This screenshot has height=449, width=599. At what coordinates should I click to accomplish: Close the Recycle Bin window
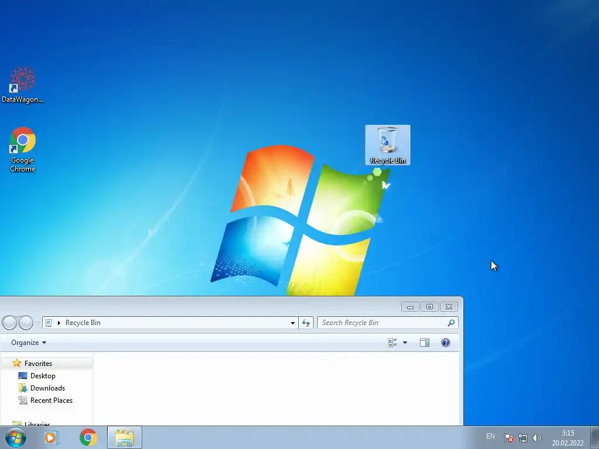(449, 306)
